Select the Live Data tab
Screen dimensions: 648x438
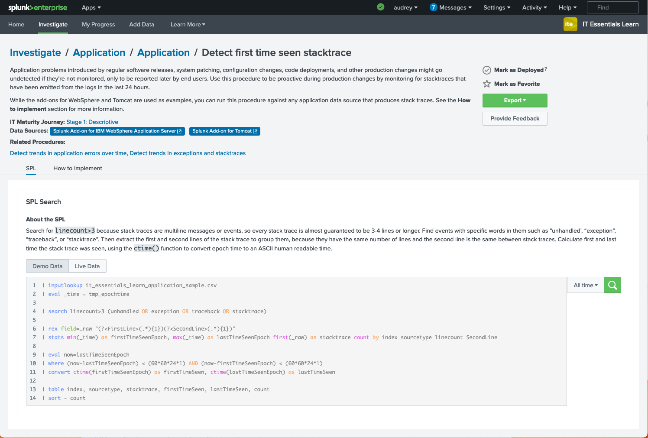(x=87, y=266)
